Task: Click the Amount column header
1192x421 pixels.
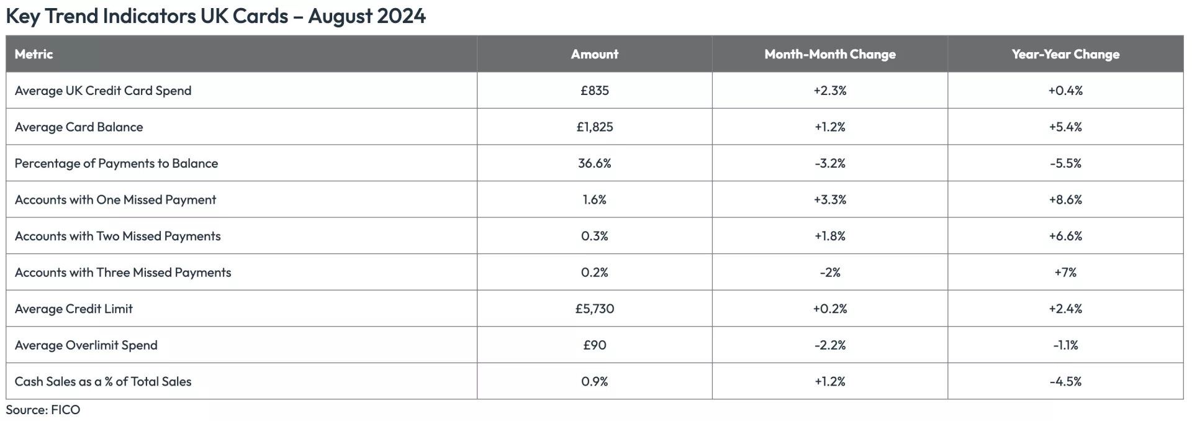Action: (594, 54)
